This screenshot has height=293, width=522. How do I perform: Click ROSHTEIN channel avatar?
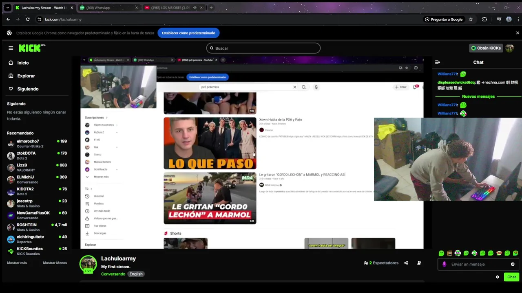[x=11, y=227]
